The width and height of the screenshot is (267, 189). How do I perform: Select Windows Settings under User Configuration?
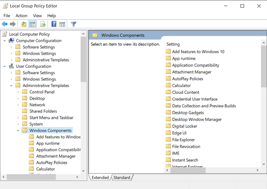coord(39,79)
